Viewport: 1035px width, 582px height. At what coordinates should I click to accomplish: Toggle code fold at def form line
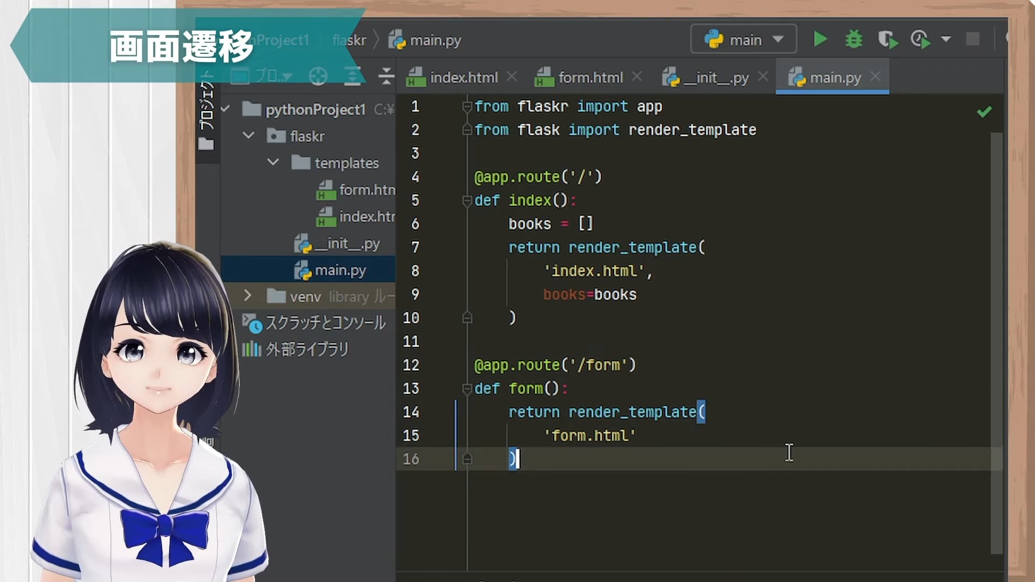coord(467,389)
